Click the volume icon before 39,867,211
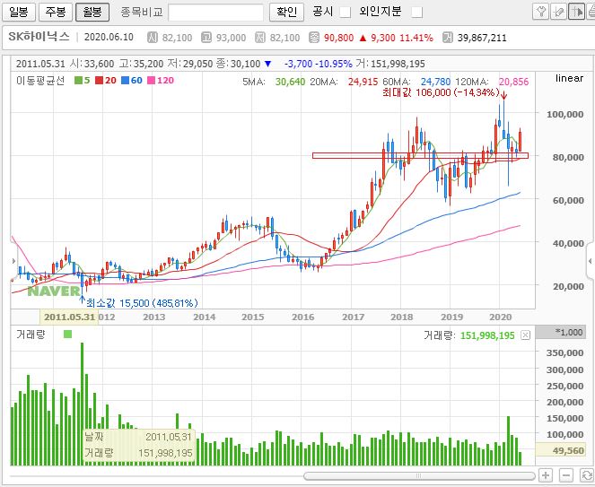595x487 pixels. (448, 37)
